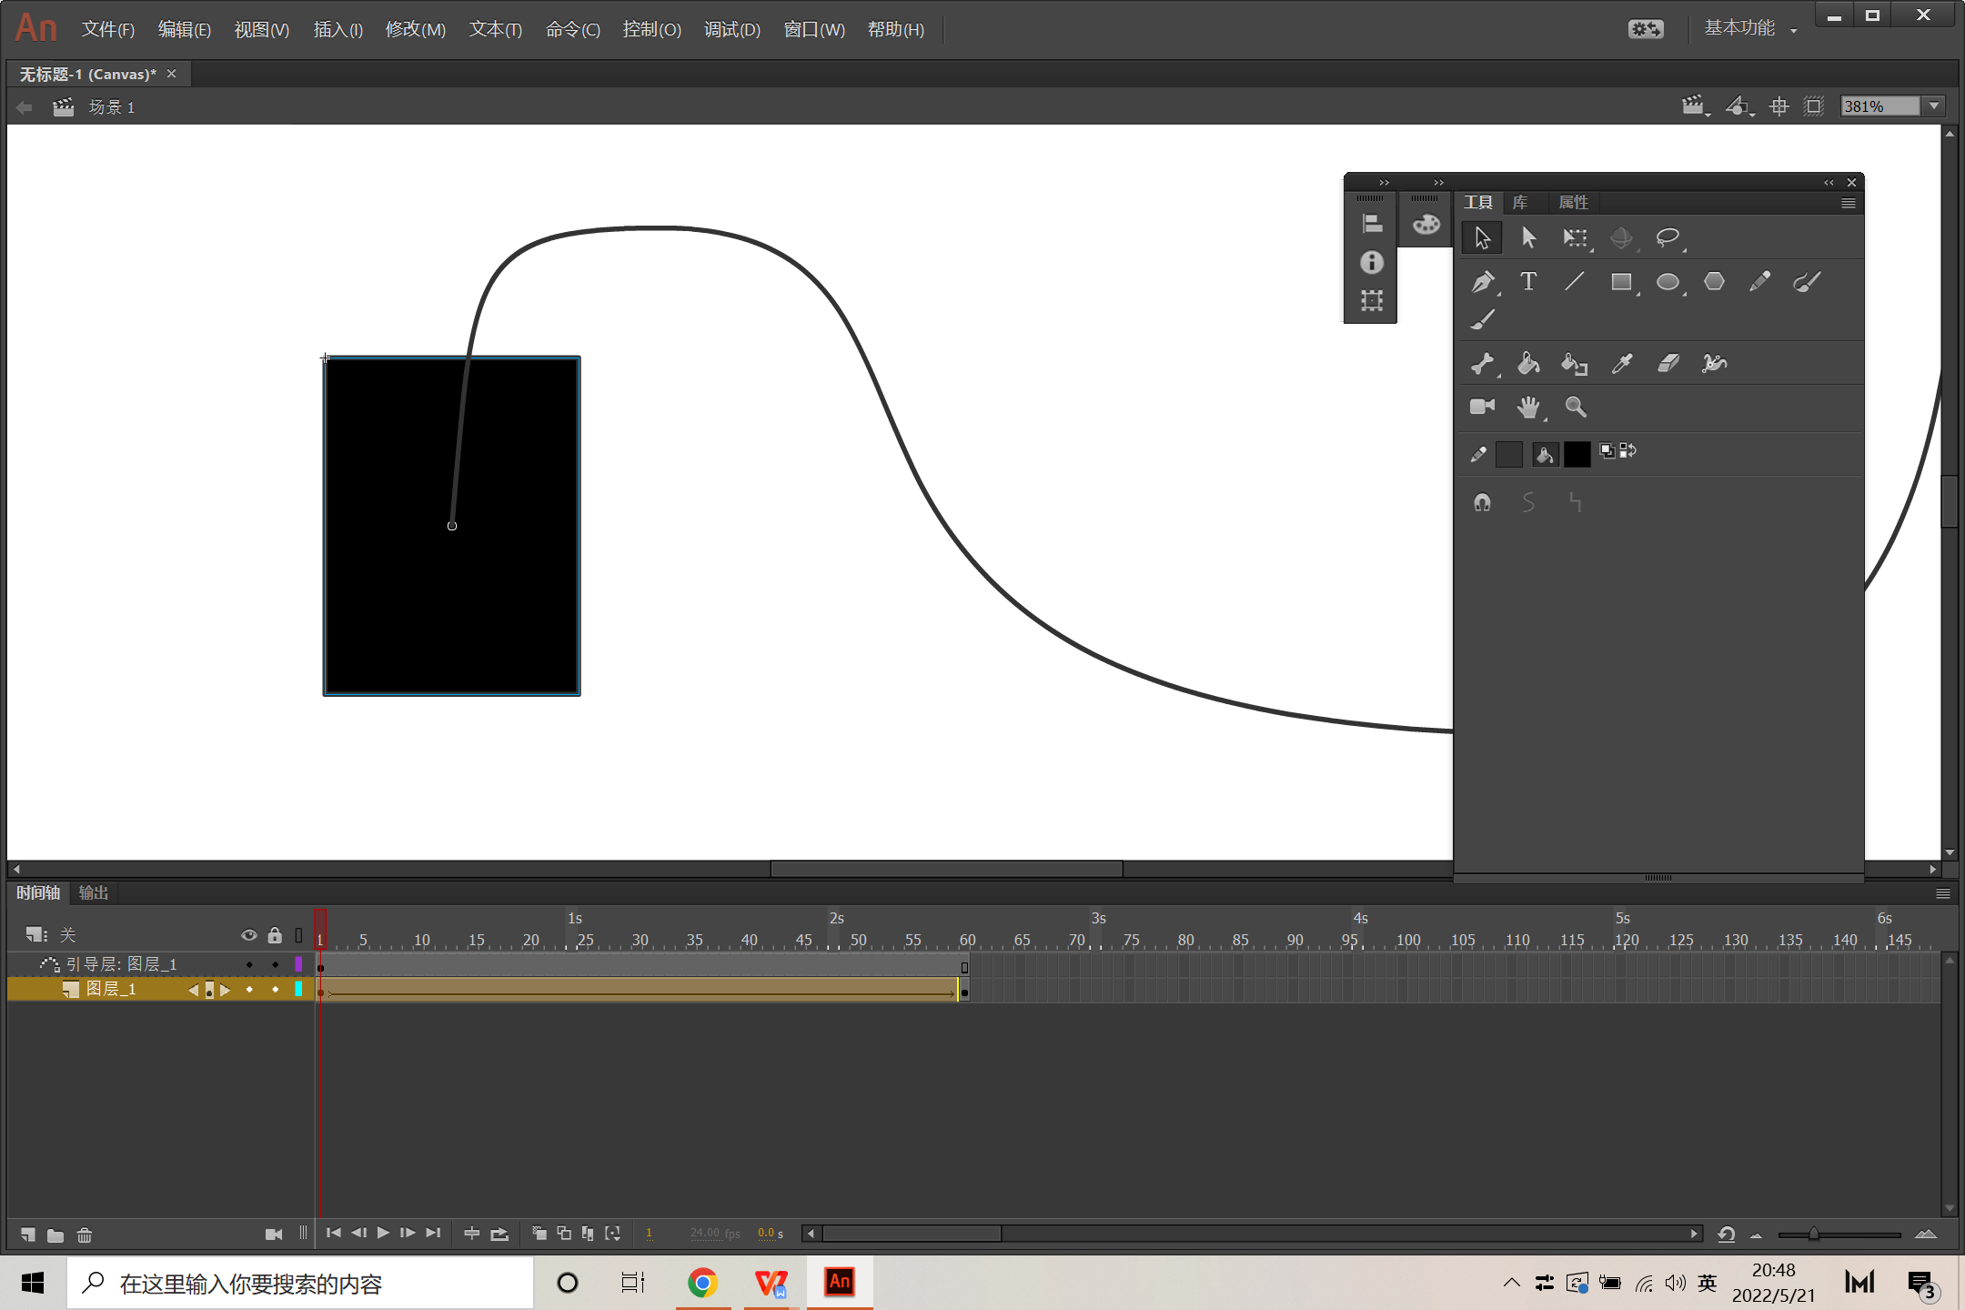Select the Lasso tool

(1667, 237)
